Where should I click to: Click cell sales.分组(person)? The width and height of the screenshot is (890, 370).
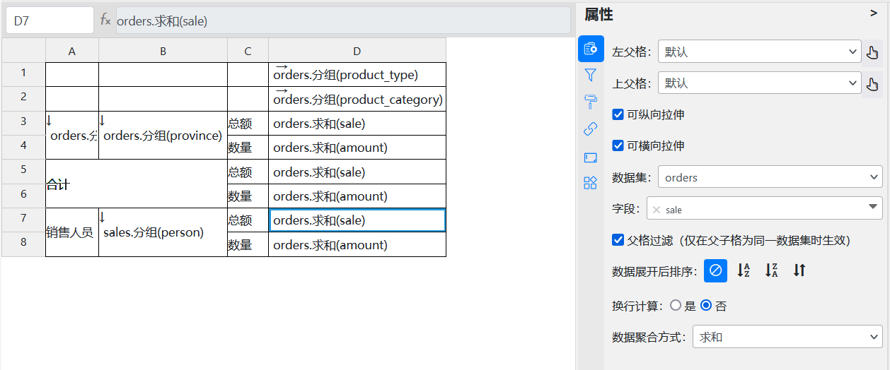point(163,232)
